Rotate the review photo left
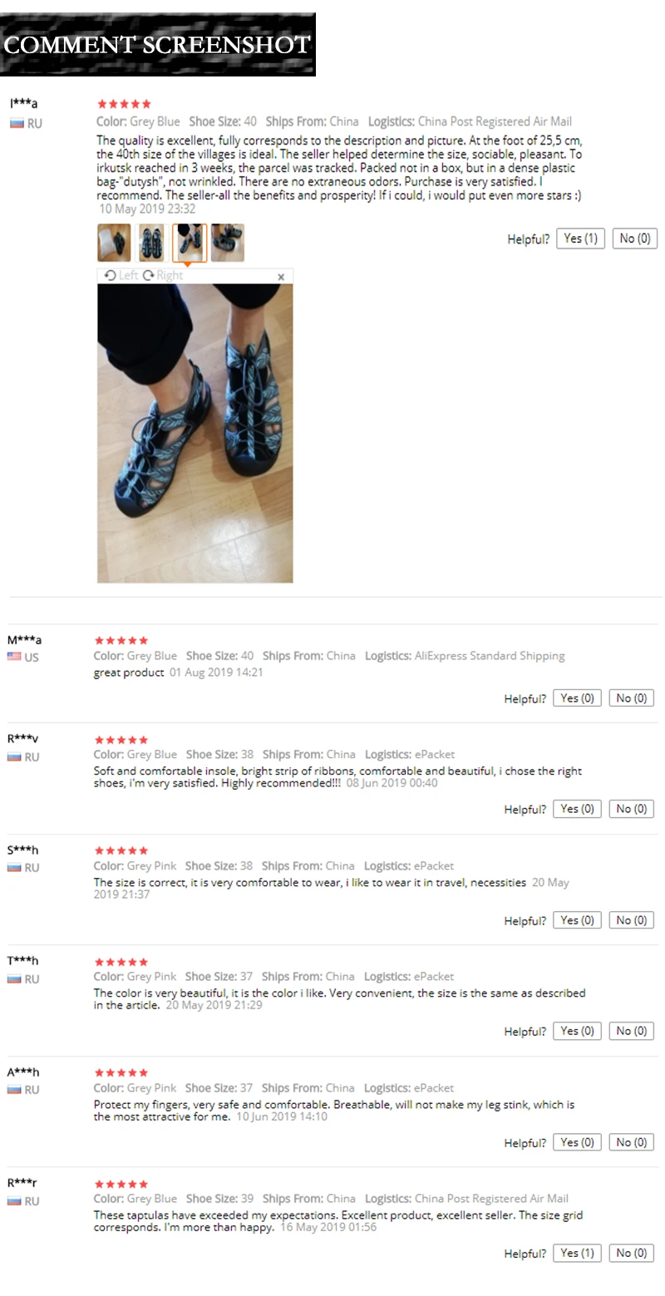The image size is (665, 1296). point(121,275)
